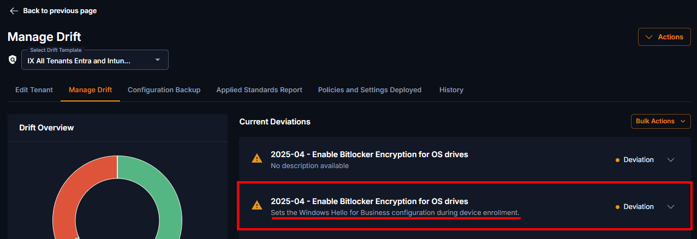
Task: Switch to the History tab
Action: click(451, 89)
